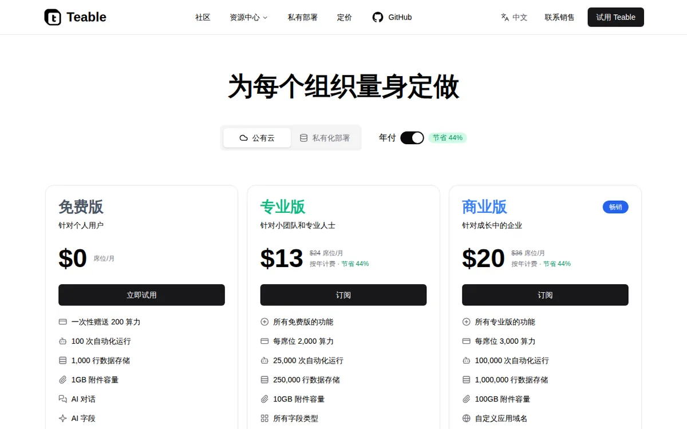Click the rows icon beside 1,000,000 行数据存储
Image resolution: width=687 pixels, height=429 pixels.
tap(467, 380)
